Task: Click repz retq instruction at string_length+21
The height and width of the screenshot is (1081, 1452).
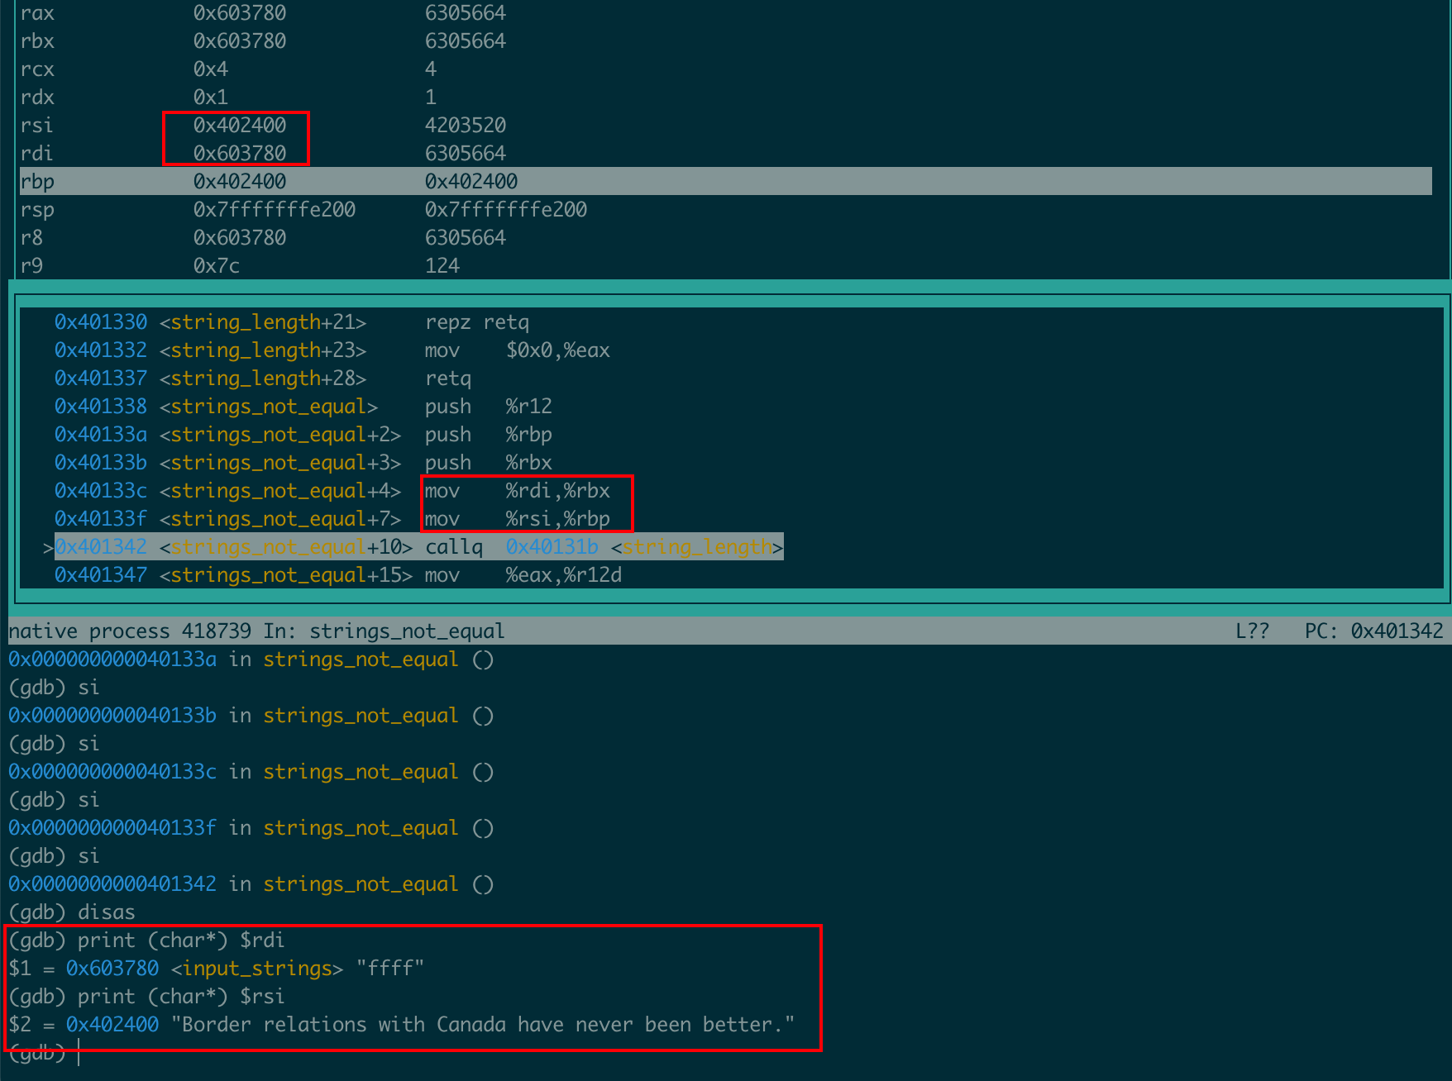Action: [x=477, y=322]
